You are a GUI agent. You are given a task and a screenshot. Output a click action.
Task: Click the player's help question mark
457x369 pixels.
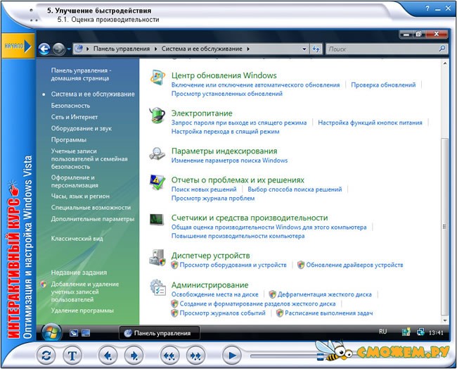427,8
